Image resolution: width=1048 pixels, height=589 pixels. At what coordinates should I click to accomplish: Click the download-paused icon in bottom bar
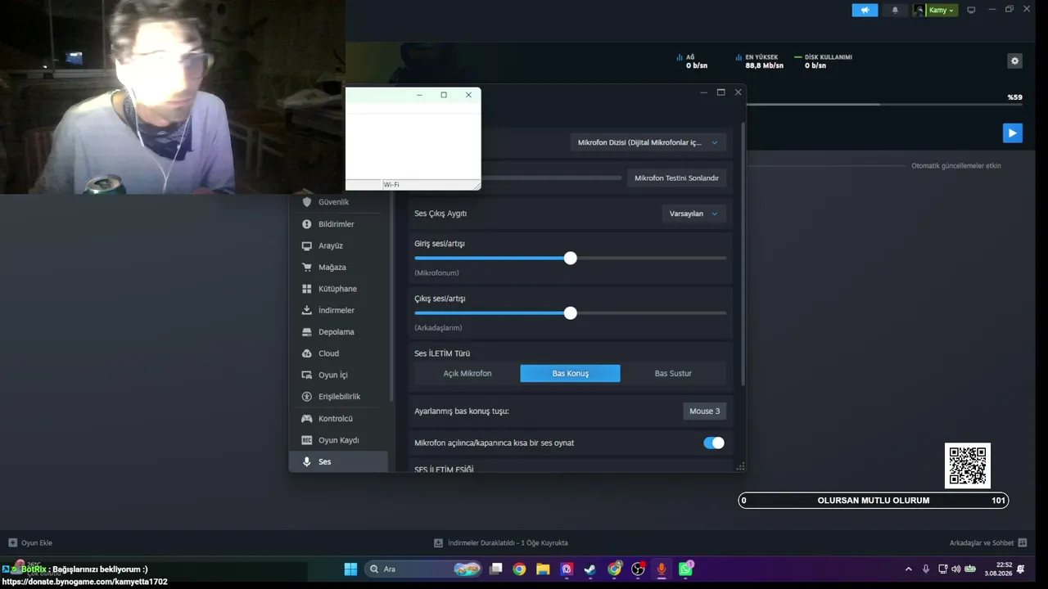click(439, 542)
